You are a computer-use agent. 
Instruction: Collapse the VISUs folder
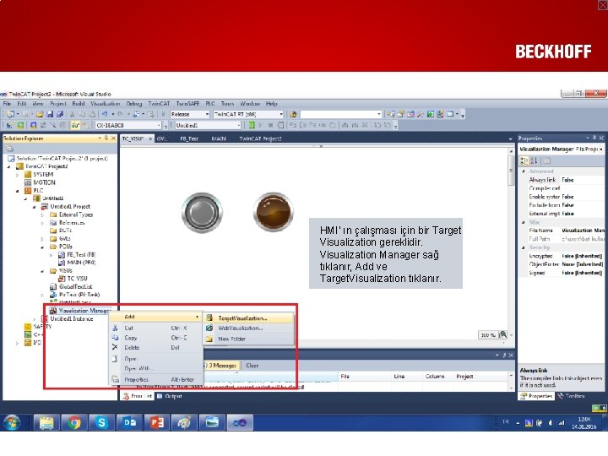tap(42, 271)
